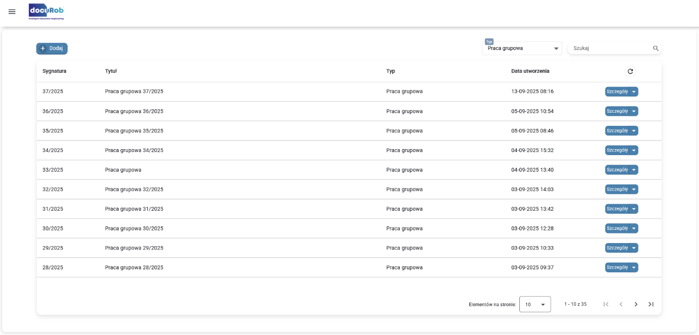Jump to the first page

(x=606, y=304)
